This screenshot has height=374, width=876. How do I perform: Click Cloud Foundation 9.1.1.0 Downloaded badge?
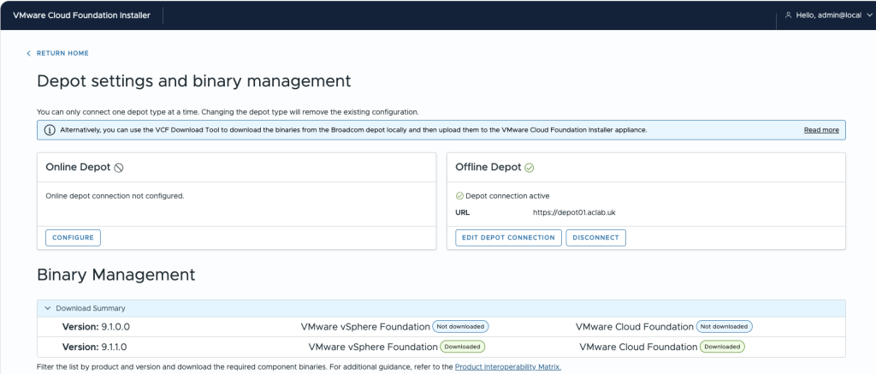coord(722,347)
